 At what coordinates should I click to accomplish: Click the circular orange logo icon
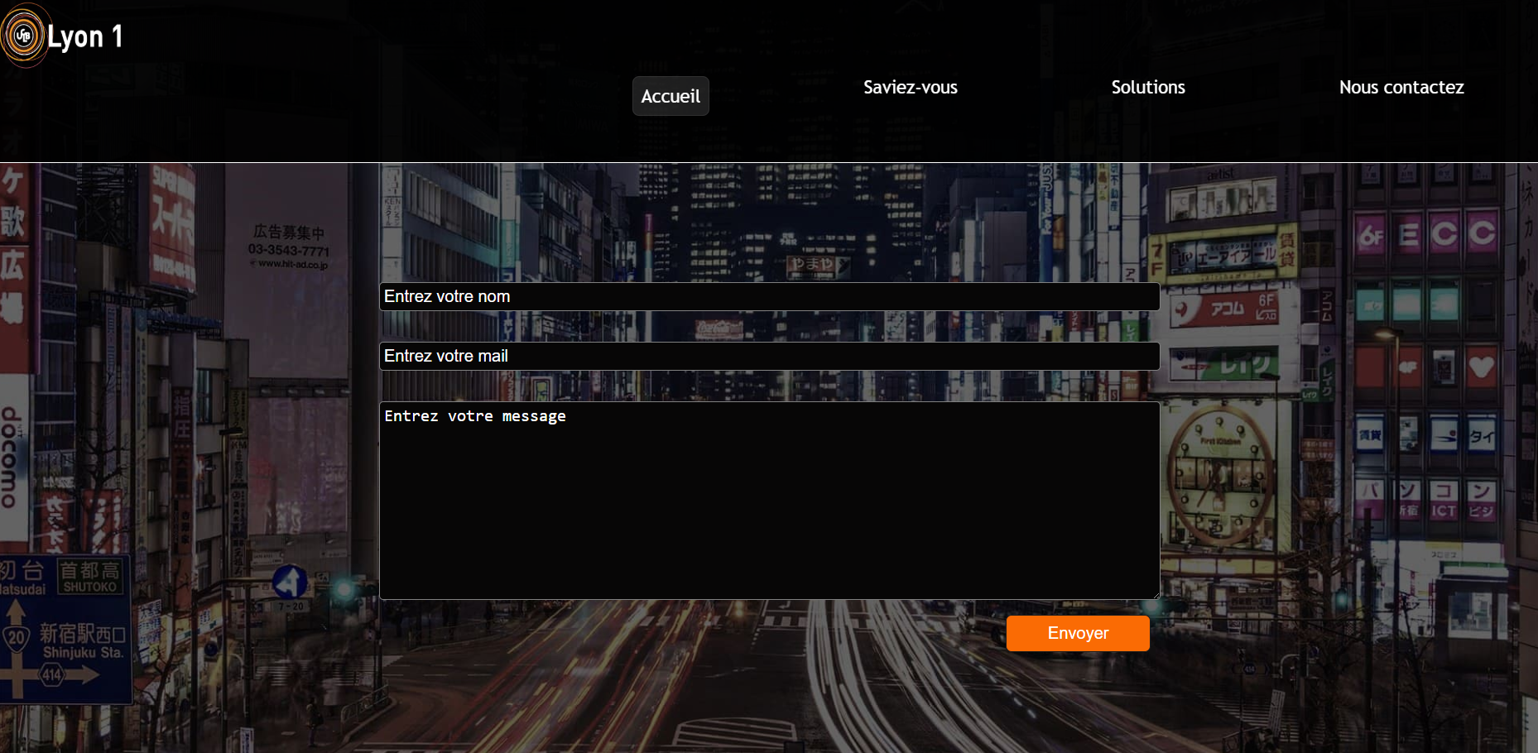(x=25, y=36)
